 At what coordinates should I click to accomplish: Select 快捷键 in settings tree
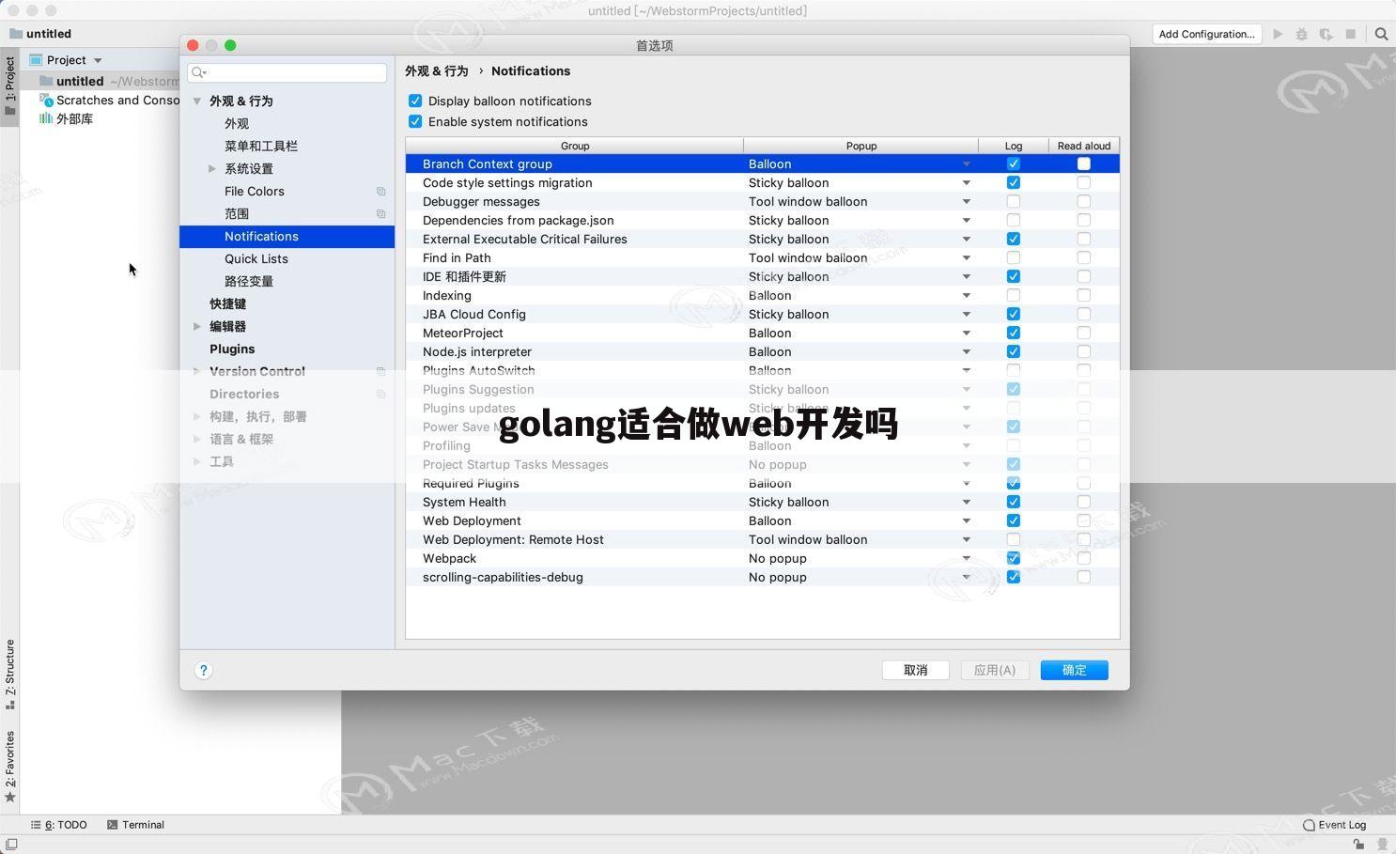228,304
